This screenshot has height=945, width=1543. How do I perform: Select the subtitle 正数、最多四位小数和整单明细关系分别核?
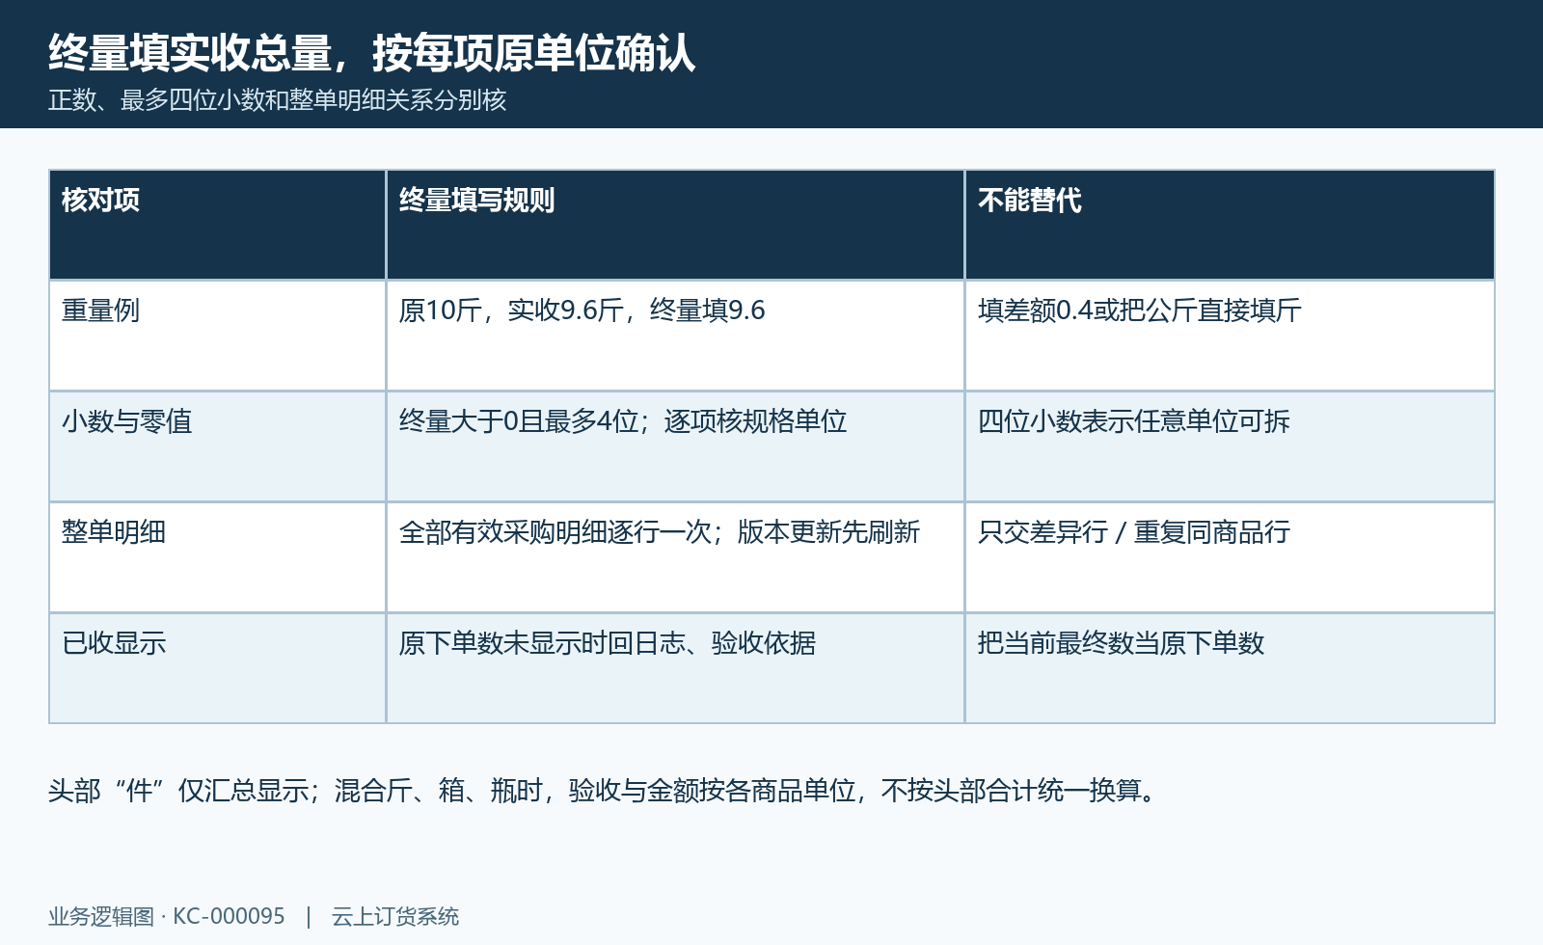[278, 100]
